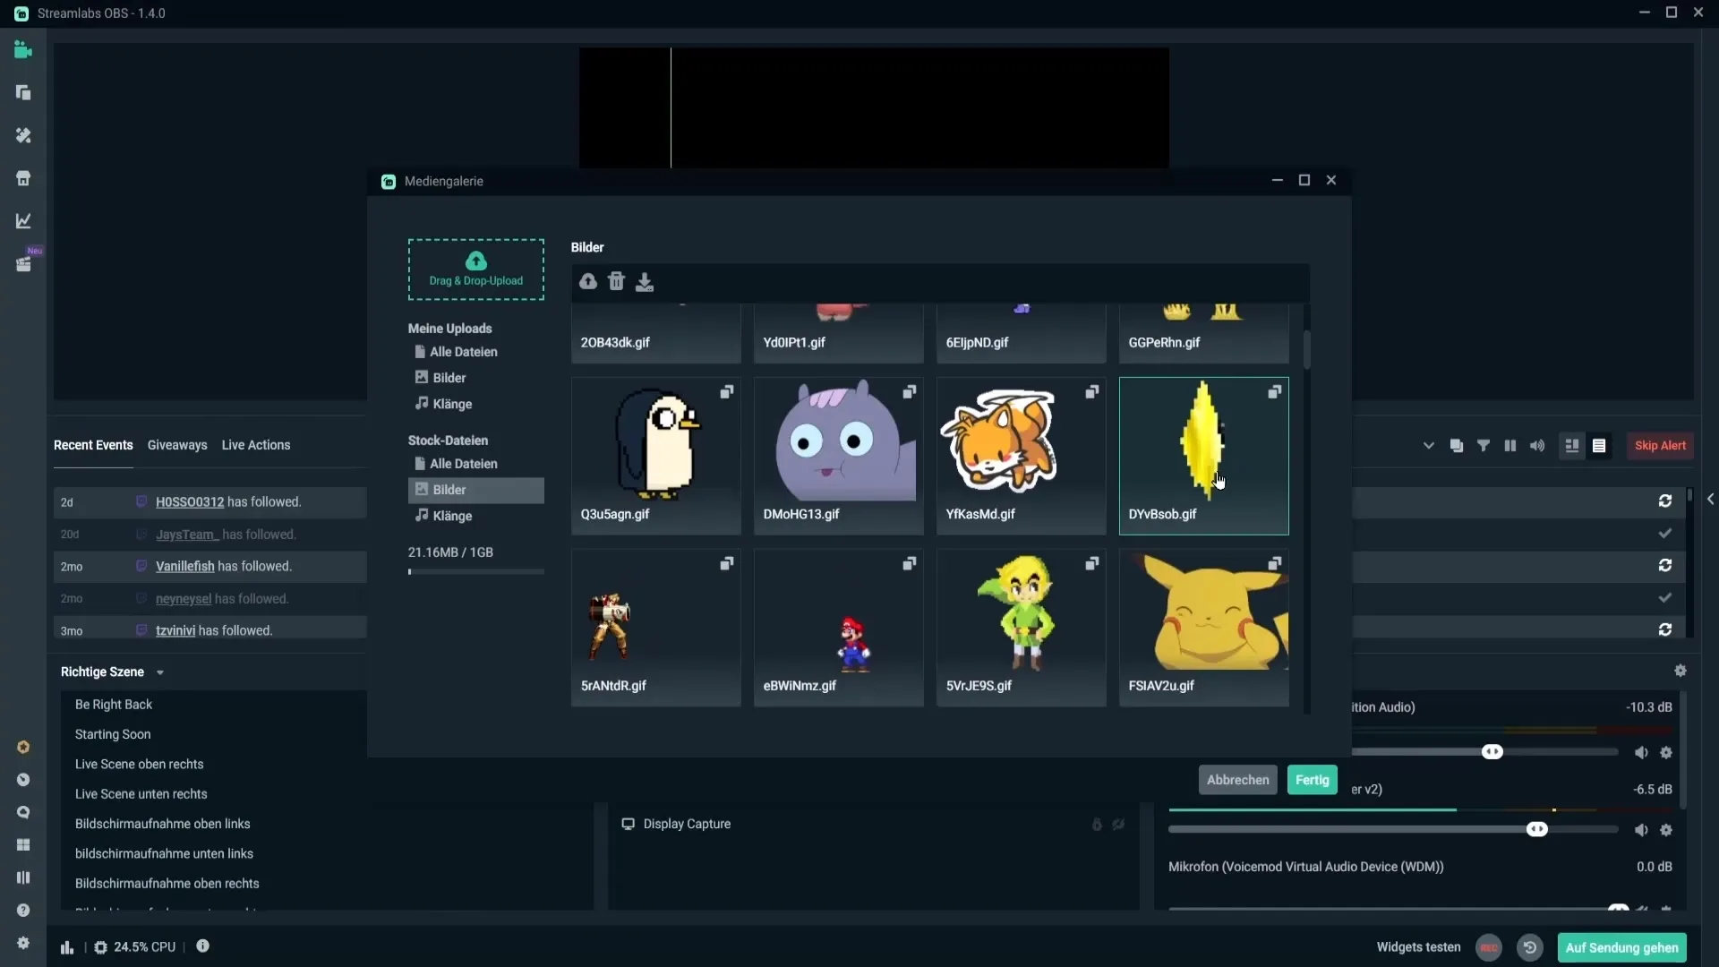Click the Drag & Drop-Upload area
Screen dimensions: 1719x967
pyautogui.click(x=475, y=270)
